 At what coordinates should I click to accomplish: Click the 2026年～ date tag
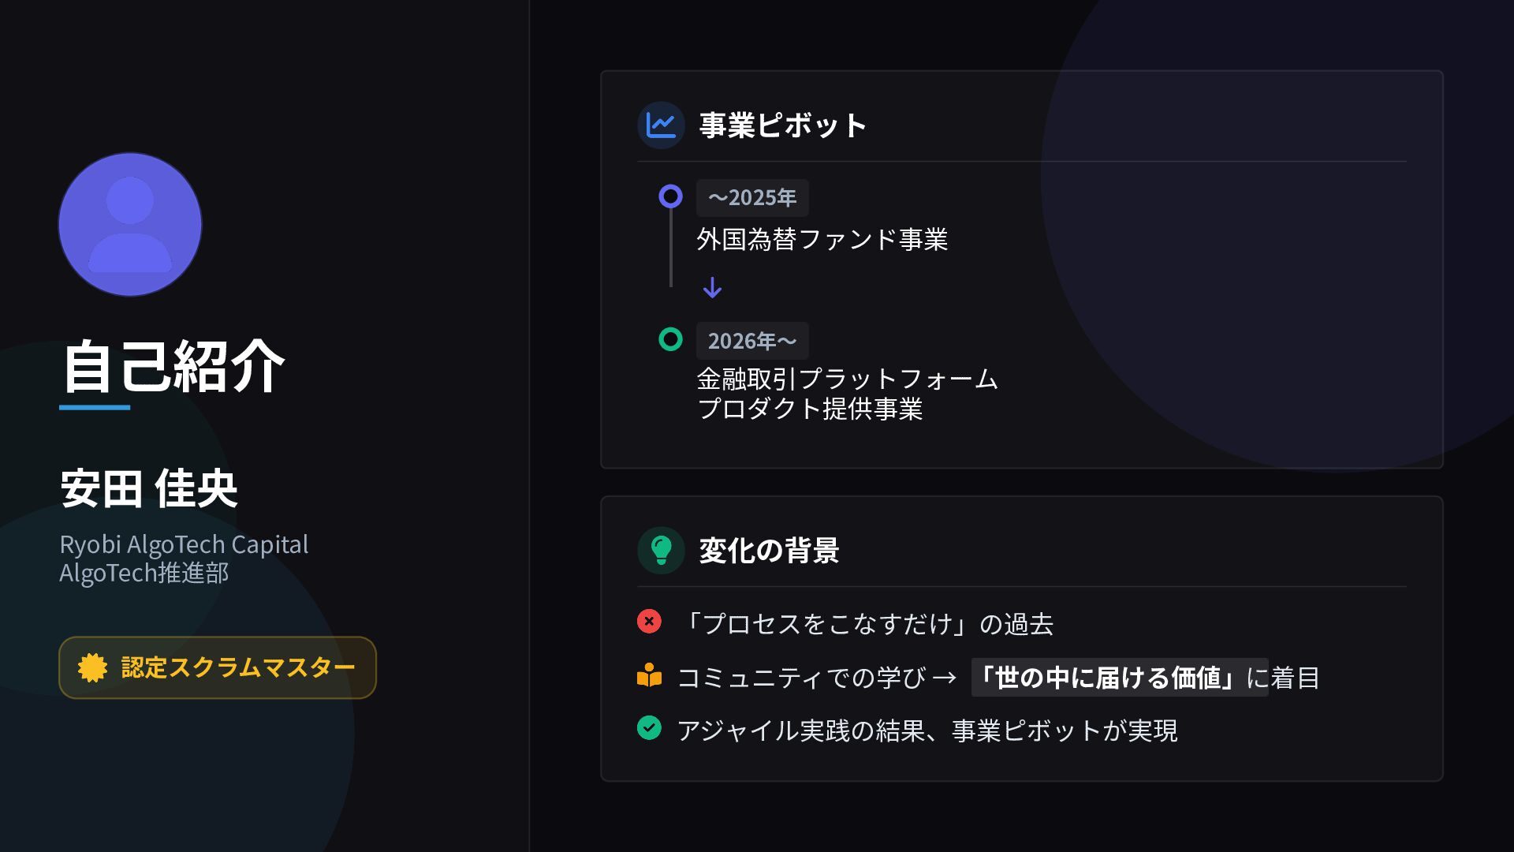click(x=751, y=341)
